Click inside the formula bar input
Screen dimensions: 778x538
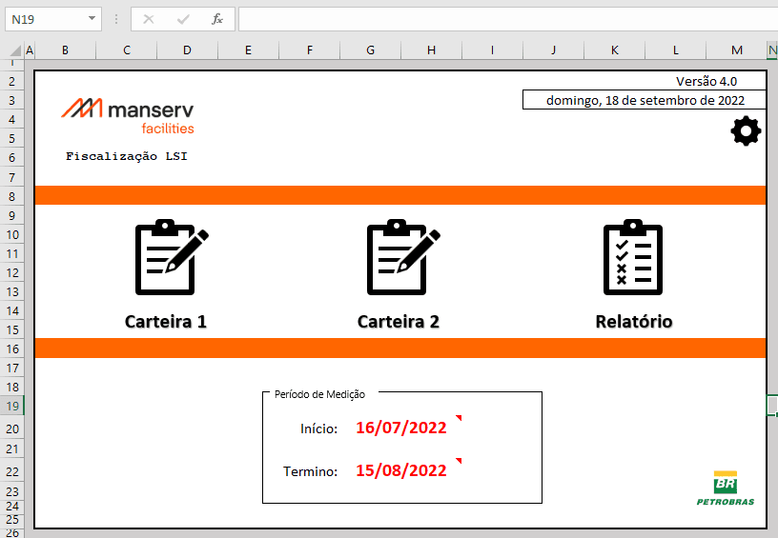(x=505, y=19)
